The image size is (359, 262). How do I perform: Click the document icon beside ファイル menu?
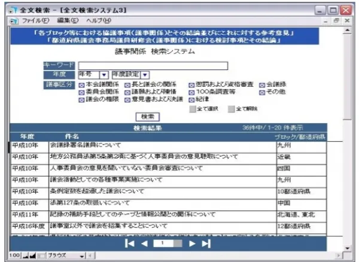[x=14, y=21]
